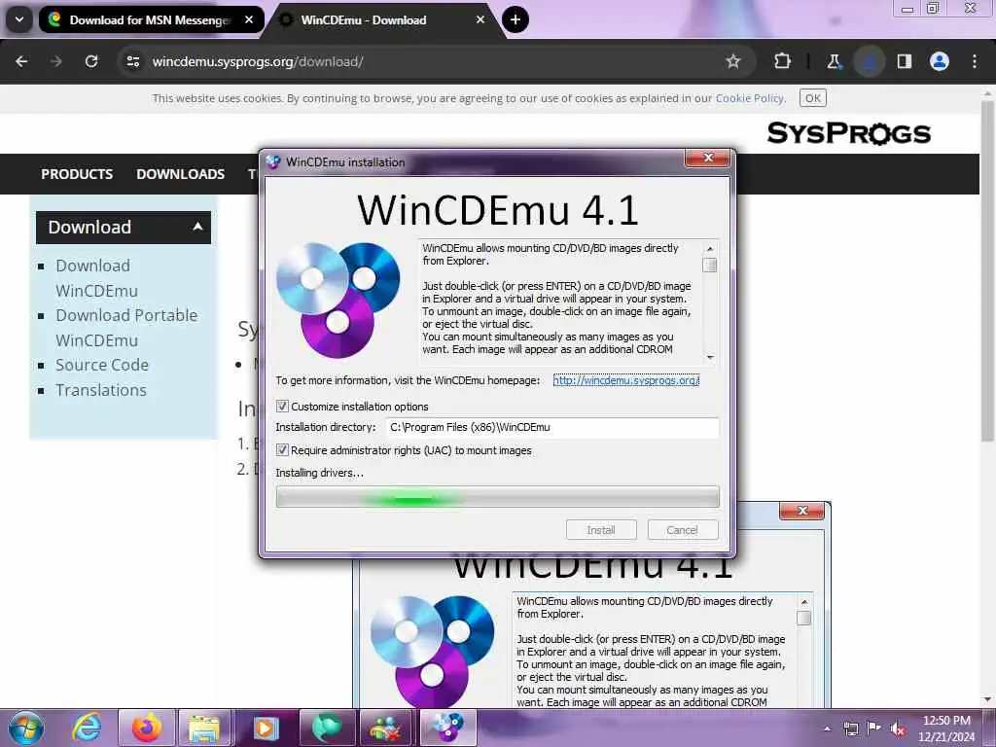Open Windows Media Player from taskbar
The width and height of the screenshot is (996, 747).
coord(265,728)
